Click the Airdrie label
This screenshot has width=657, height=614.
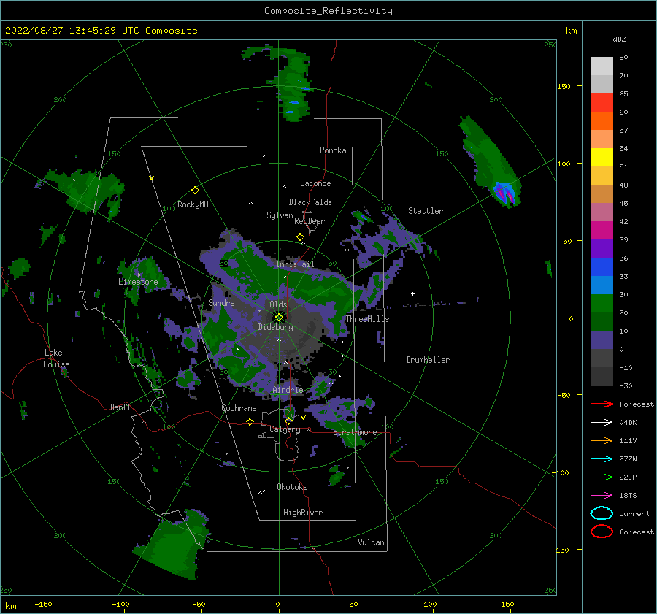[x=288, y=390]
